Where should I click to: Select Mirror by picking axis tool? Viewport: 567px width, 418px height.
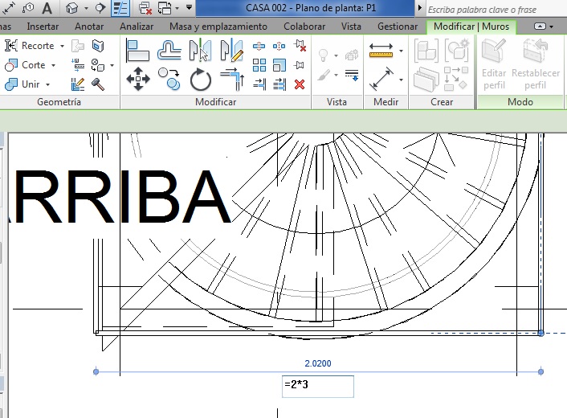click(x=200, y=51)
